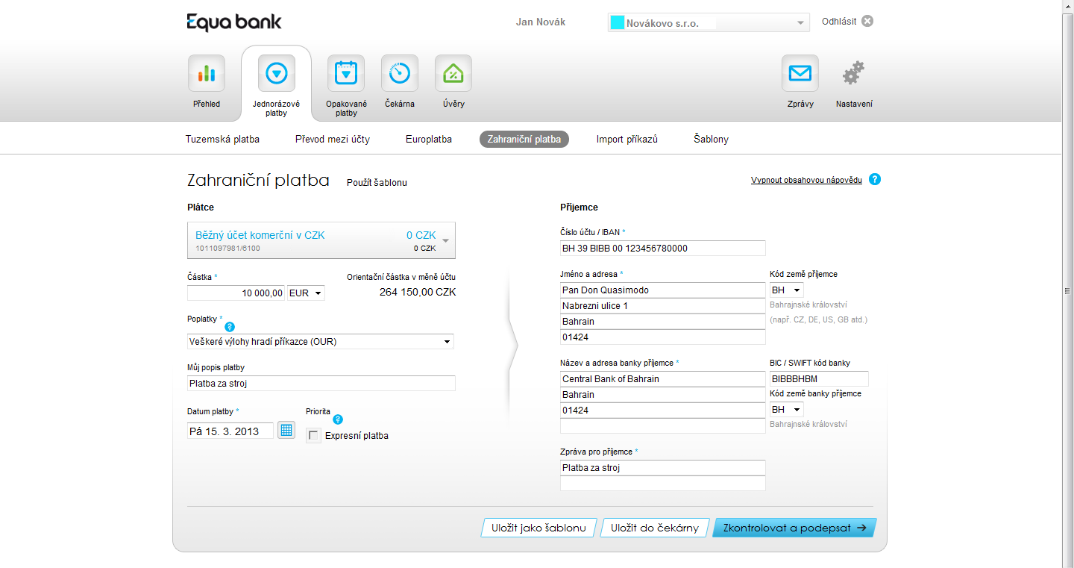
Task: Click the help icon next to Priorita
Action: pos(338,419)
